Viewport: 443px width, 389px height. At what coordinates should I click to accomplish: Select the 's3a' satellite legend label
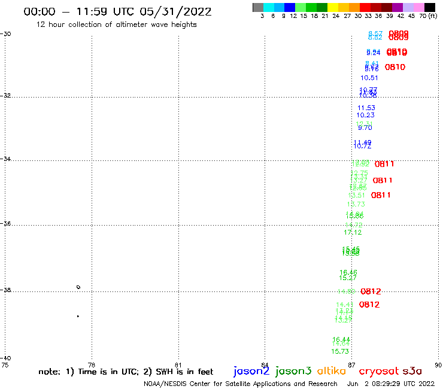(412, 370)
